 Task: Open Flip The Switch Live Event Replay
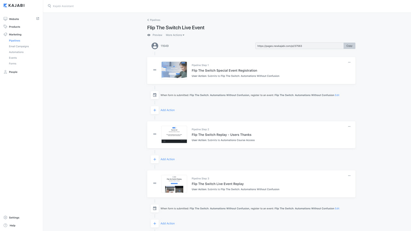tap(218, 184)
